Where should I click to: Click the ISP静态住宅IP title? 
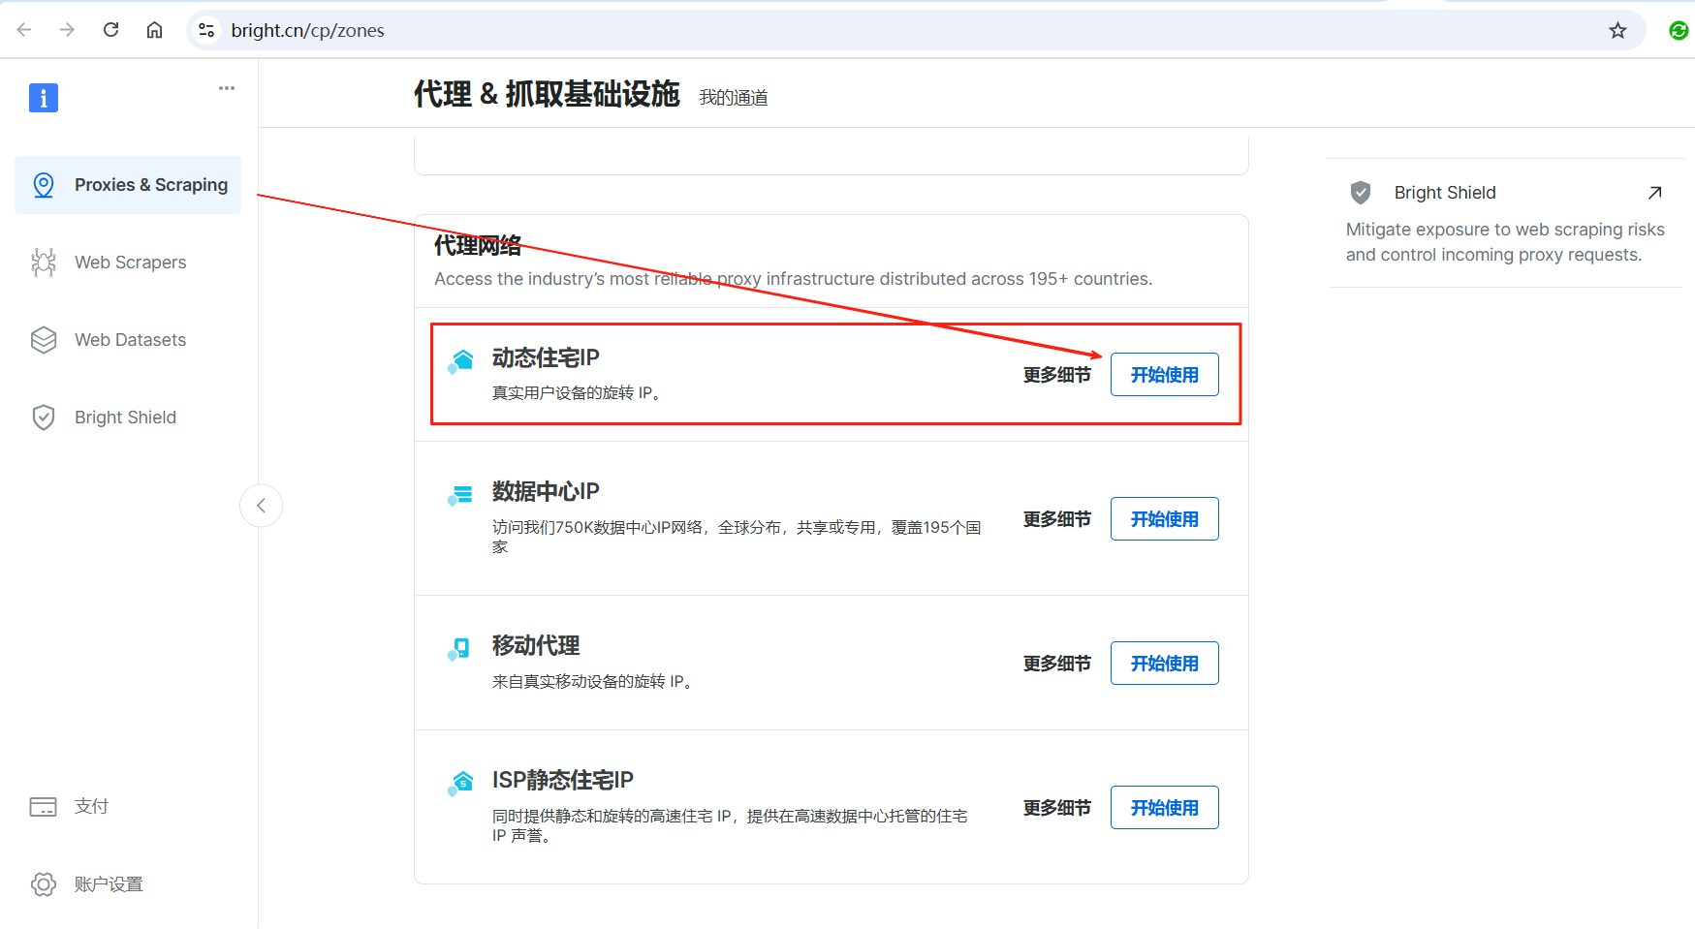(563, 781)
